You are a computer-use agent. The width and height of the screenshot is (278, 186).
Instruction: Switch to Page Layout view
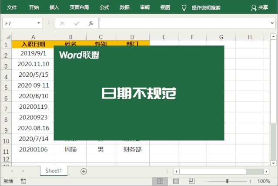pos(176,181)
